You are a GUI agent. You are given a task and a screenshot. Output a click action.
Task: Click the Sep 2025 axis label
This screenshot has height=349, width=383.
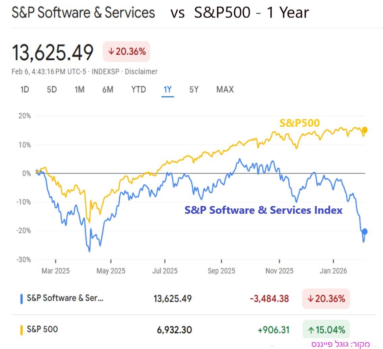pos(221,271)
